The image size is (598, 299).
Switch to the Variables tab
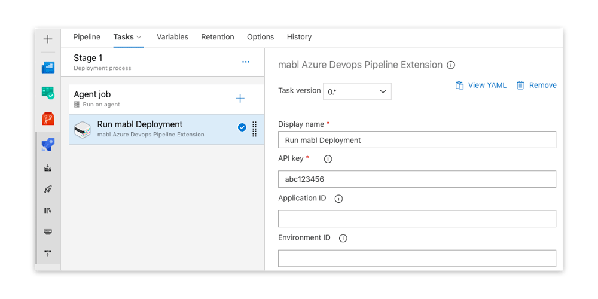point(172,37)
